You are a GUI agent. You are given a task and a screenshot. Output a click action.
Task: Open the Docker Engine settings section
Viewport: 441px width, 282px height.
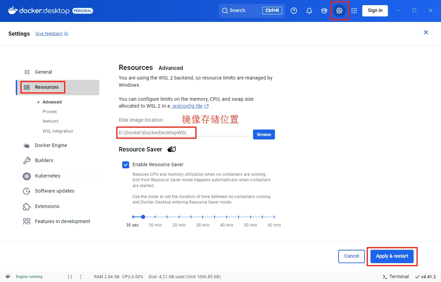click(x=58, y=145)
